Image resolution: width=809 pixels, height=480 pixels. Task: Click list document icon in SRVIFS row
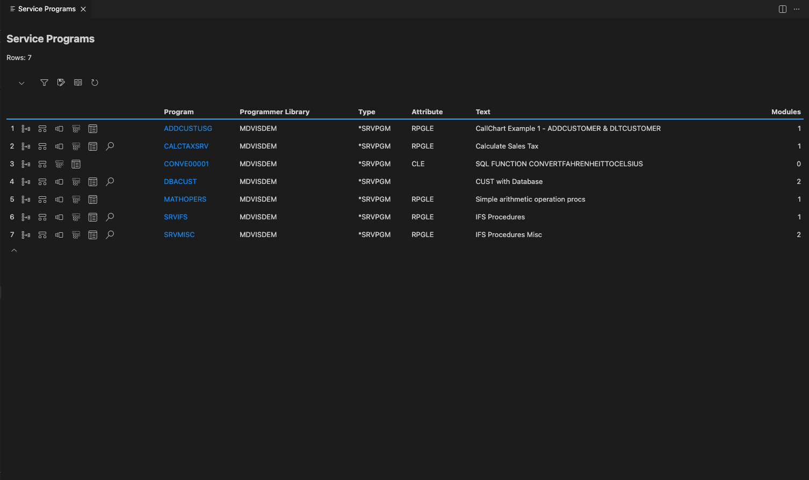(93, 217)
